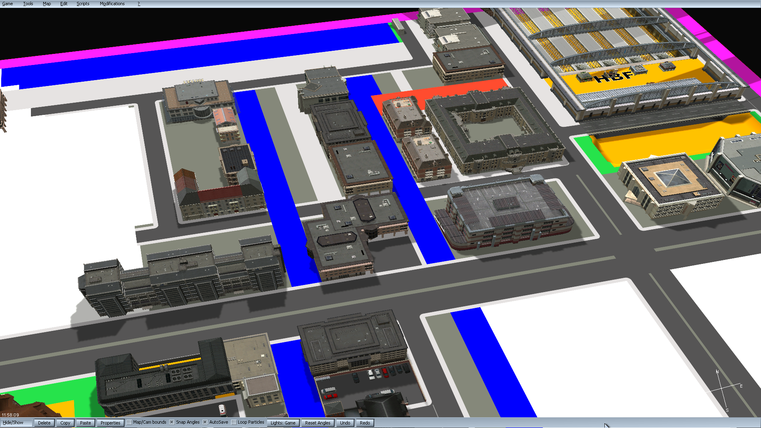761x428 pixels.
Task: Enable the Loop Particles checkbox
Action: tap(234, 422)
